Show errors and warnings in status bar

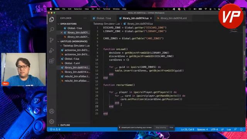pos(55,129)
